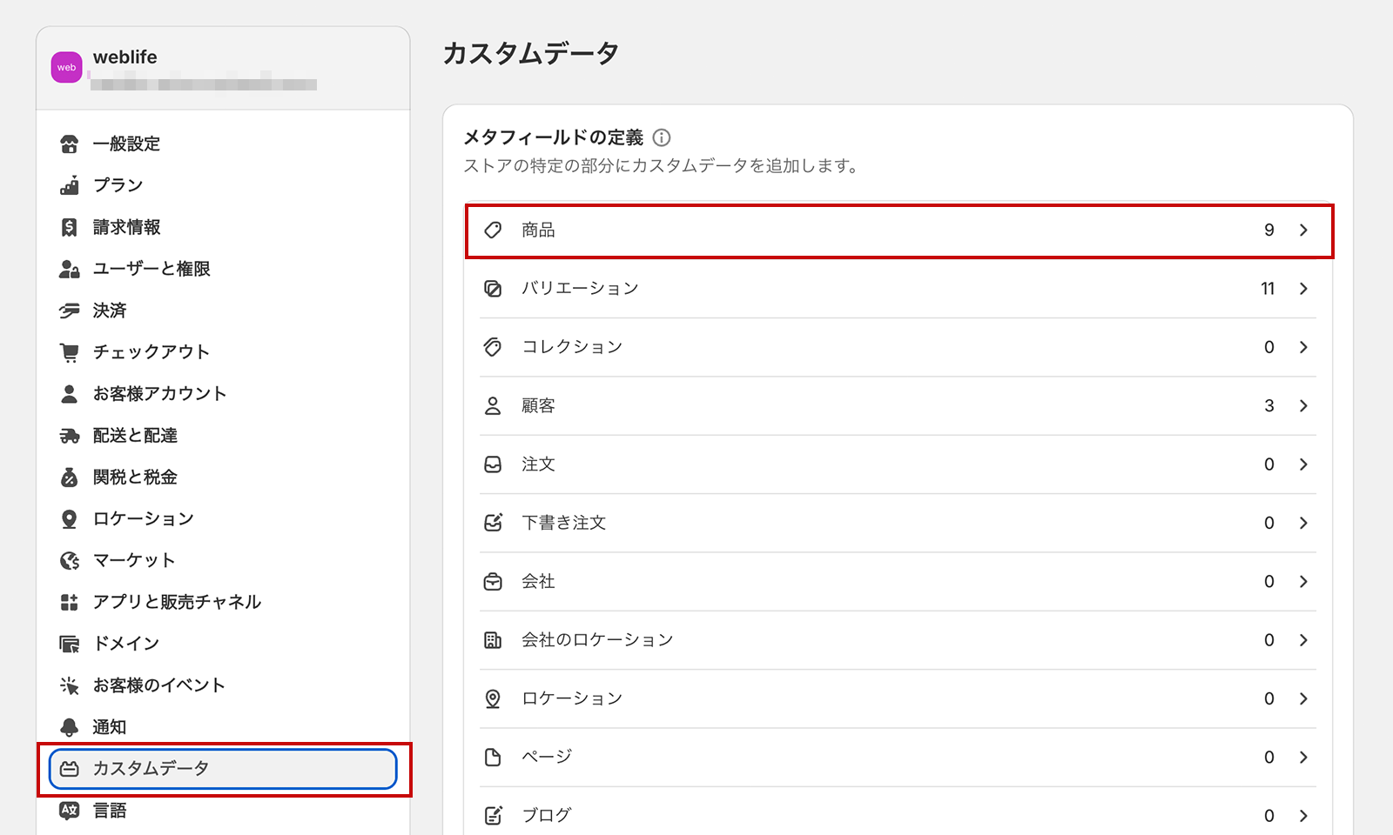This screenshot has width=1393, height=835.
Task: Click the 下書き注文 edit icon
Action: pos(493,523)
